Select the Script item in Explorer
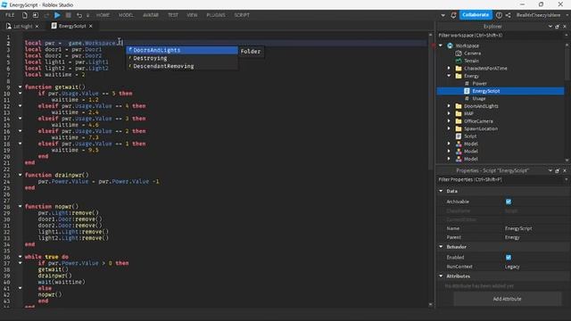 click(470, 136)
